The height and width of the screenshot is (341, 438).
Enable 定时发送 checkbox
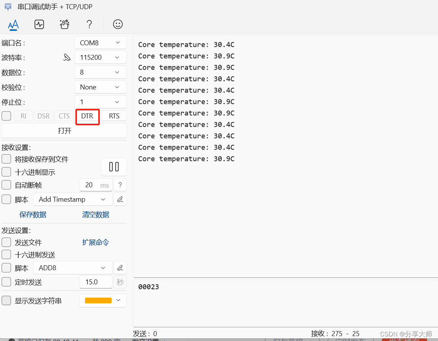pyautogui.click(x=6, y=282)
